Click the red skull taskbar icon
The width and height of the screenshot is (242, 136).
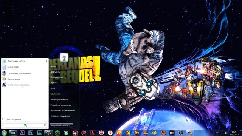(163, 133)
